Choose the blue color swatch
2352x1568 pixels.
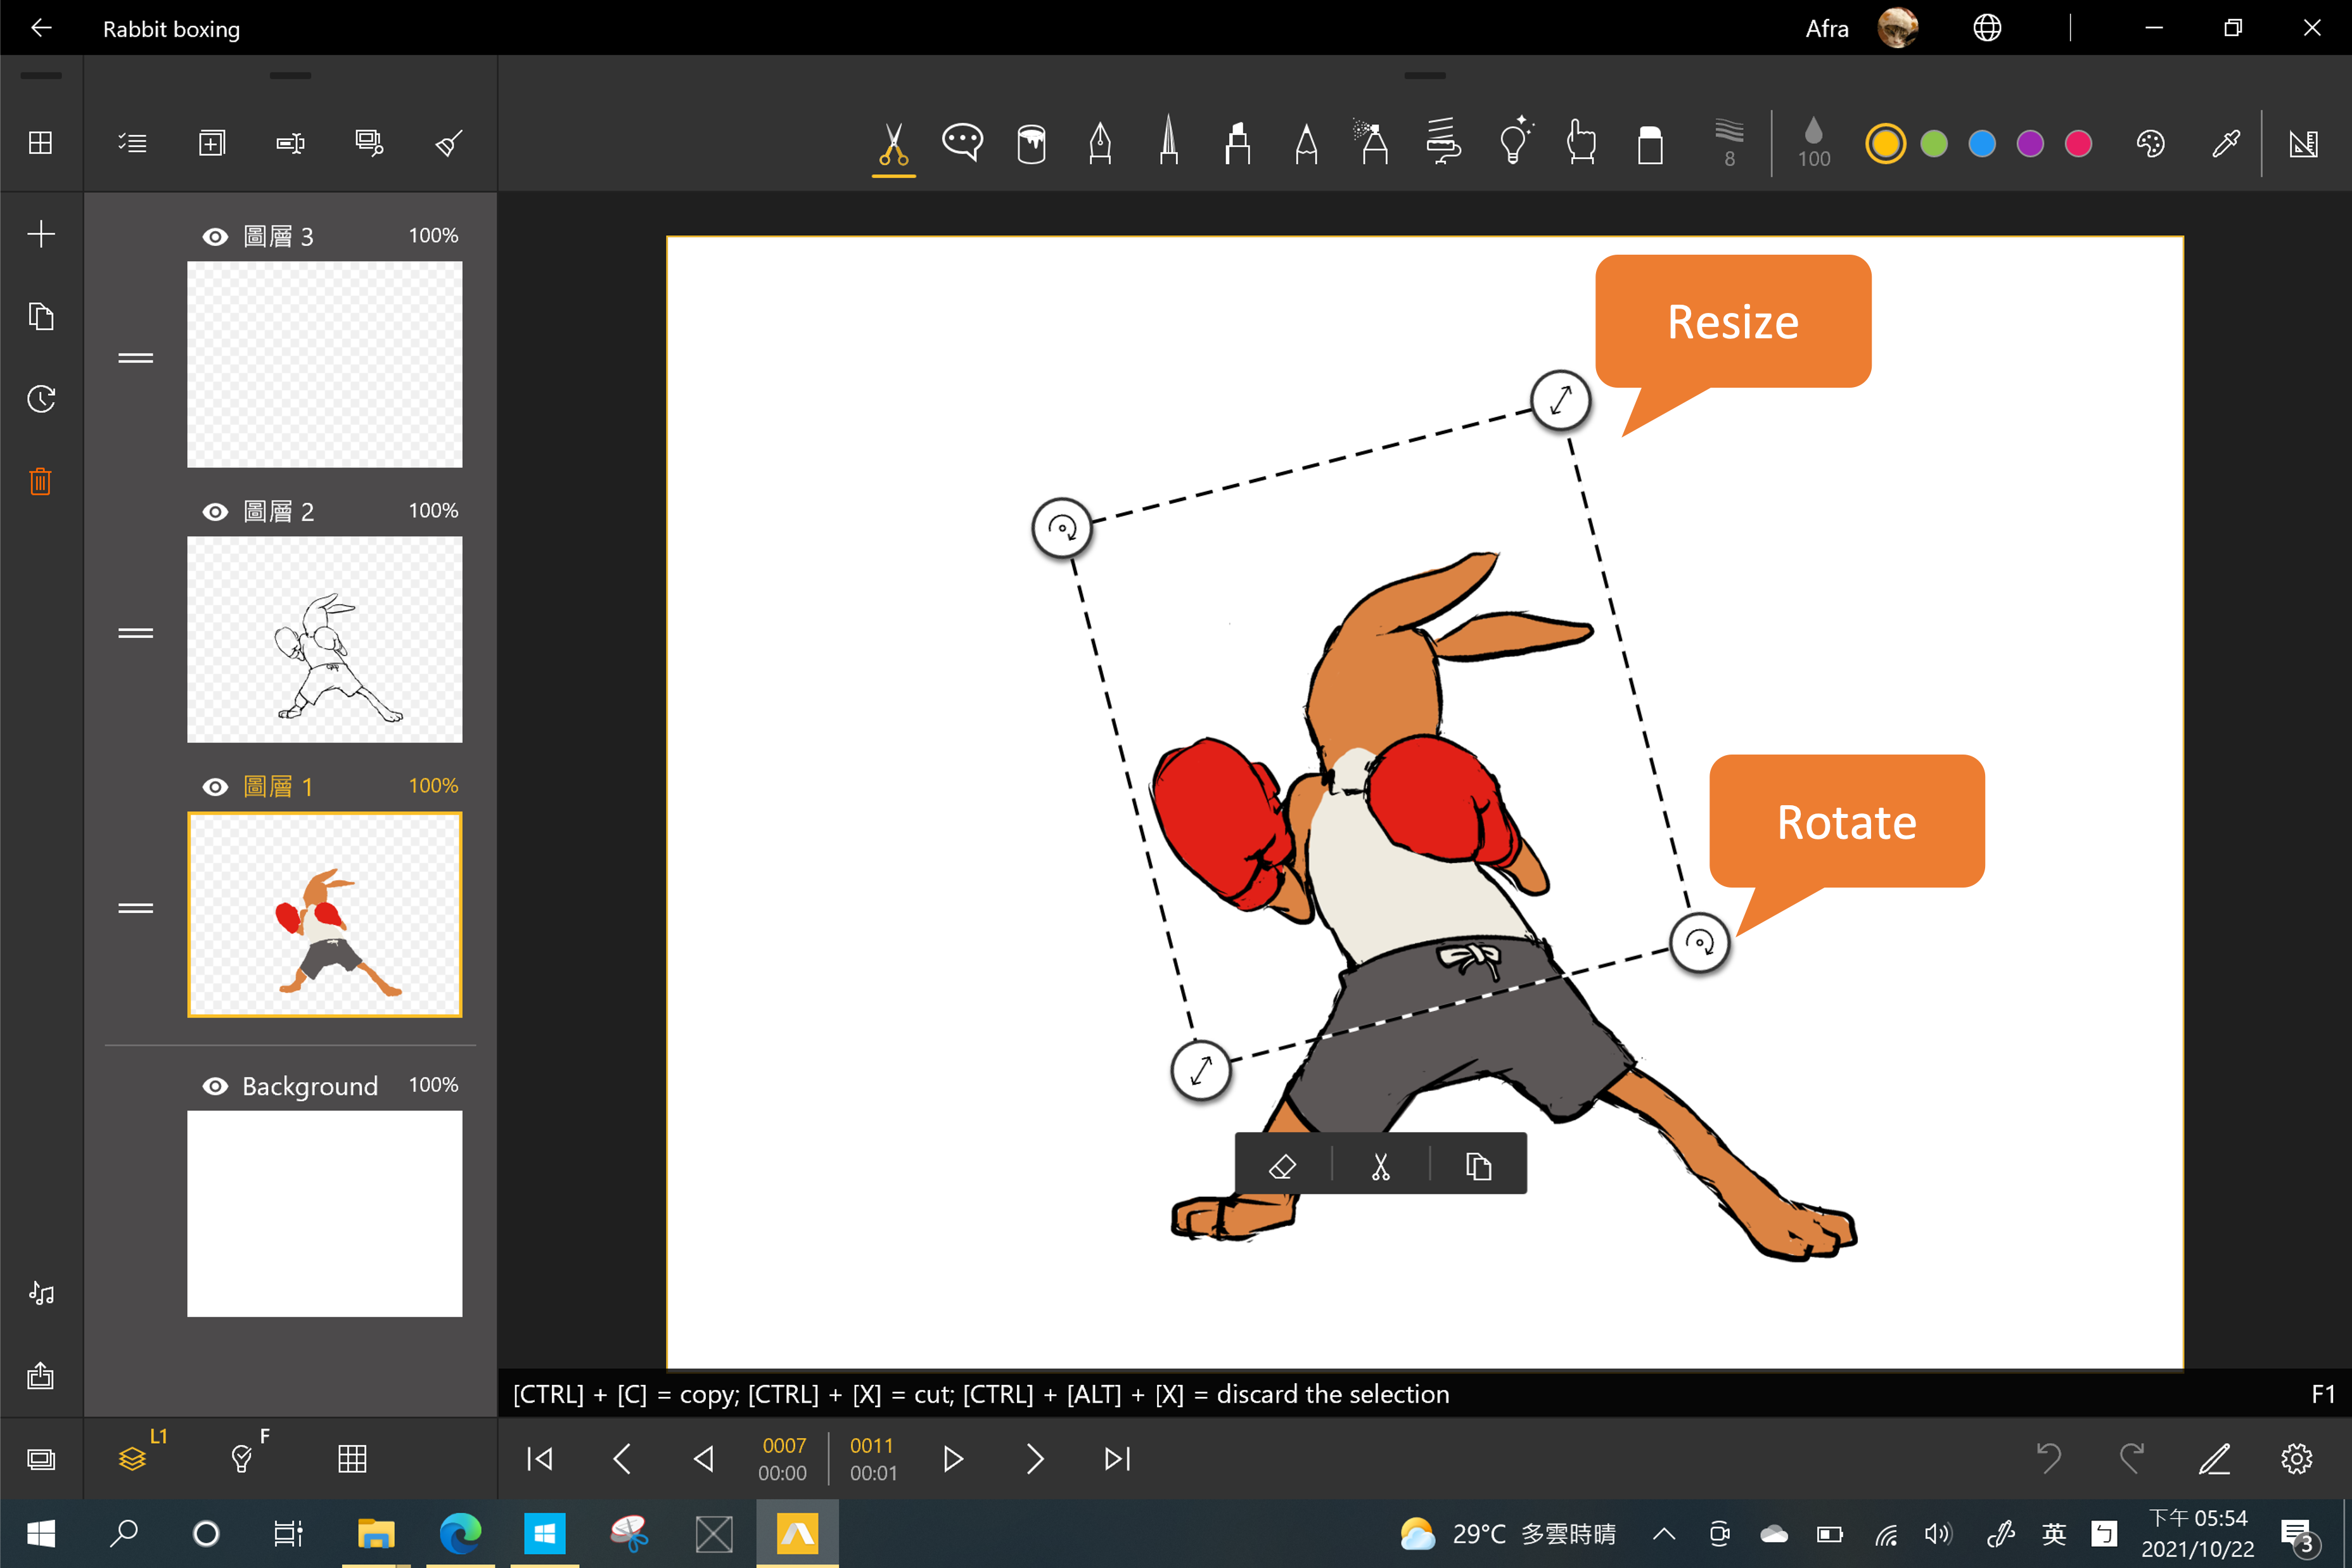point(1982,144)
